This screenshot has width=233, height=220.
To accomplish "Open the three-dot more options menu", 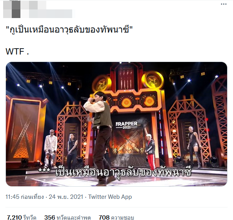I will (224, 4).
